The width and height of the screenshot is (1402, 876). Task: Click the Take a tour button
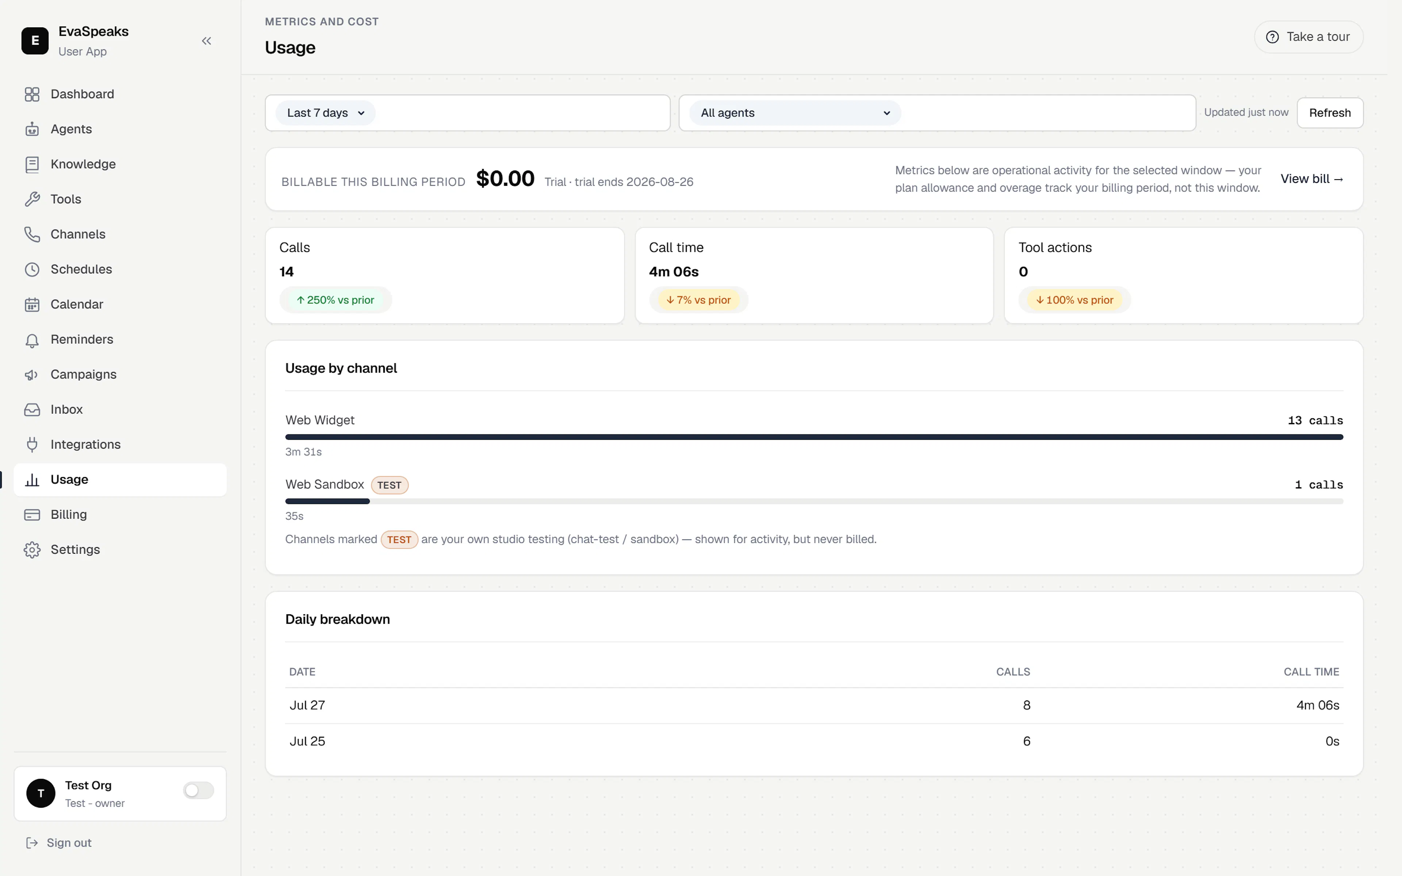click(1308, 37)
